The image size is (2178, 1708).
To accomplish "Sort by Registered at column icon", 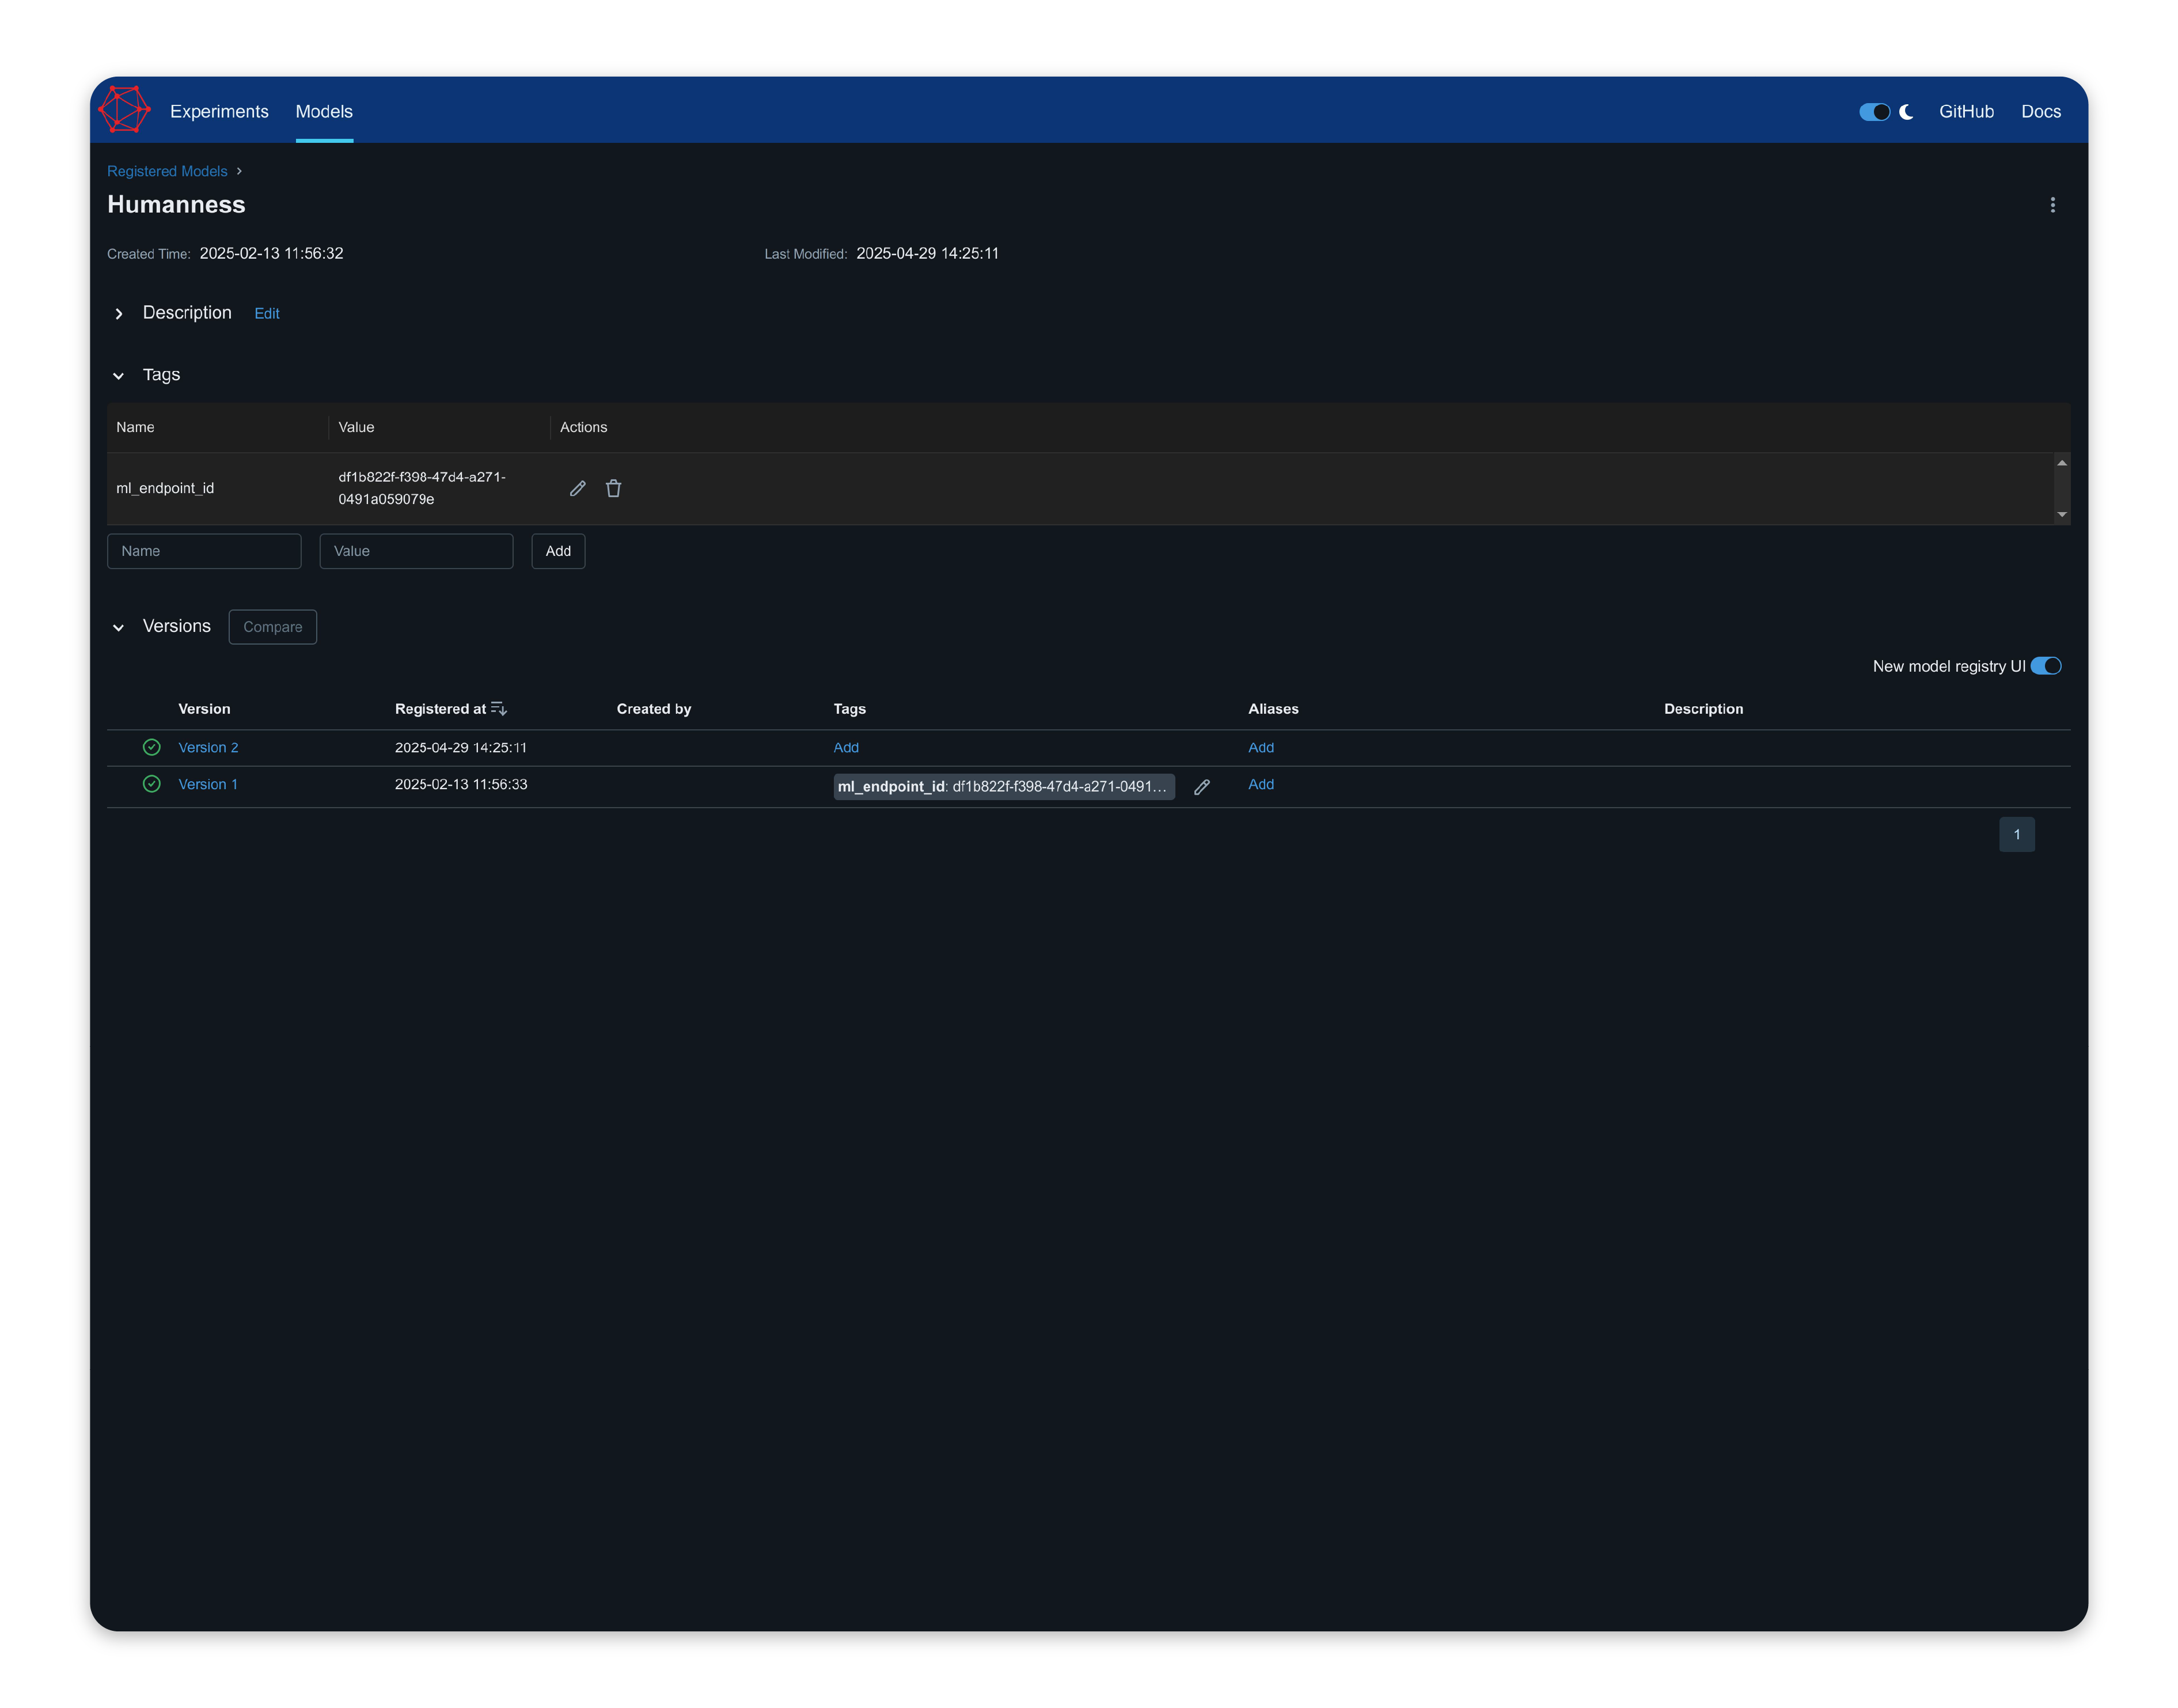I will pos(499,709).
